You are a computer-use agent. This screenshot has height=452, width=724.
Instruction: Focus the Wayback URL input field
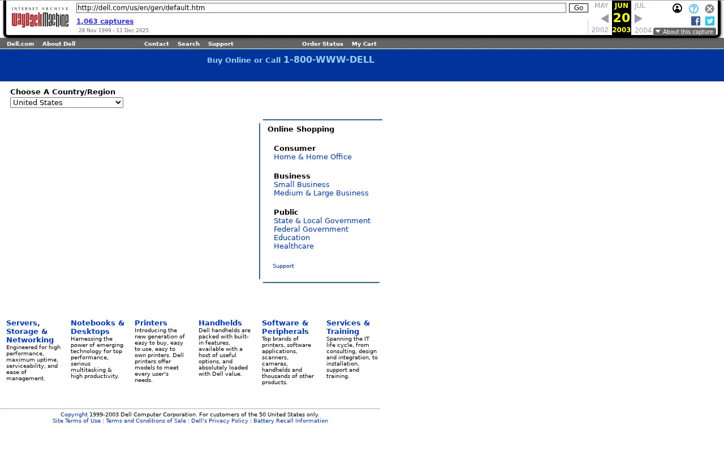point(321,8)
